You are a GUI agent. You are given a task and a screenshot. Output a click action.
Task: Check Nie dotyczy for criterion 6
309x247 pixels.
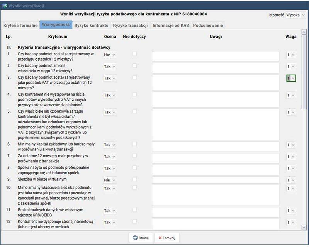coord(134,144)
